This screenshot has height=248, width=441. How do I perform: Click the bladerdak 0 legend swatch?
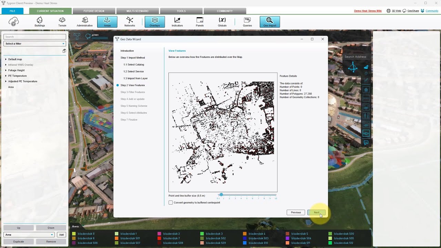pyautogui.click(x=74, y=234)
